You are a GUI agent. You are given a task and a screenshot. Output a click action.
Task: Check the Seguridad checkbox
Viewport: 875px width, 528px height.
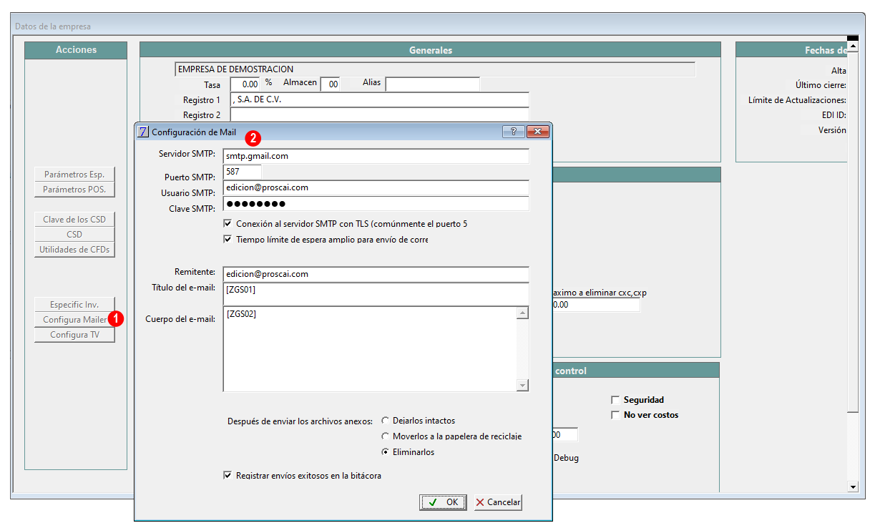coord(615,400)
